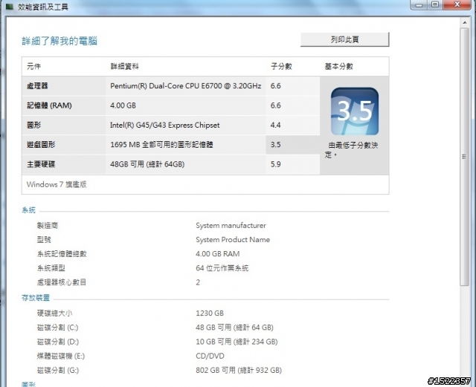The width and height of the screenshot is (476, 387).
Task: Select the 型號 label
Action: pyautogui.click(x=44, y=240)
